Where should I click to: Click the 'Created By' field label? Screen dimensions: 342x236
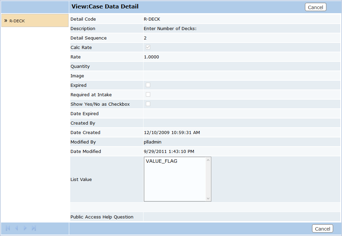click(x=83, y=123)
